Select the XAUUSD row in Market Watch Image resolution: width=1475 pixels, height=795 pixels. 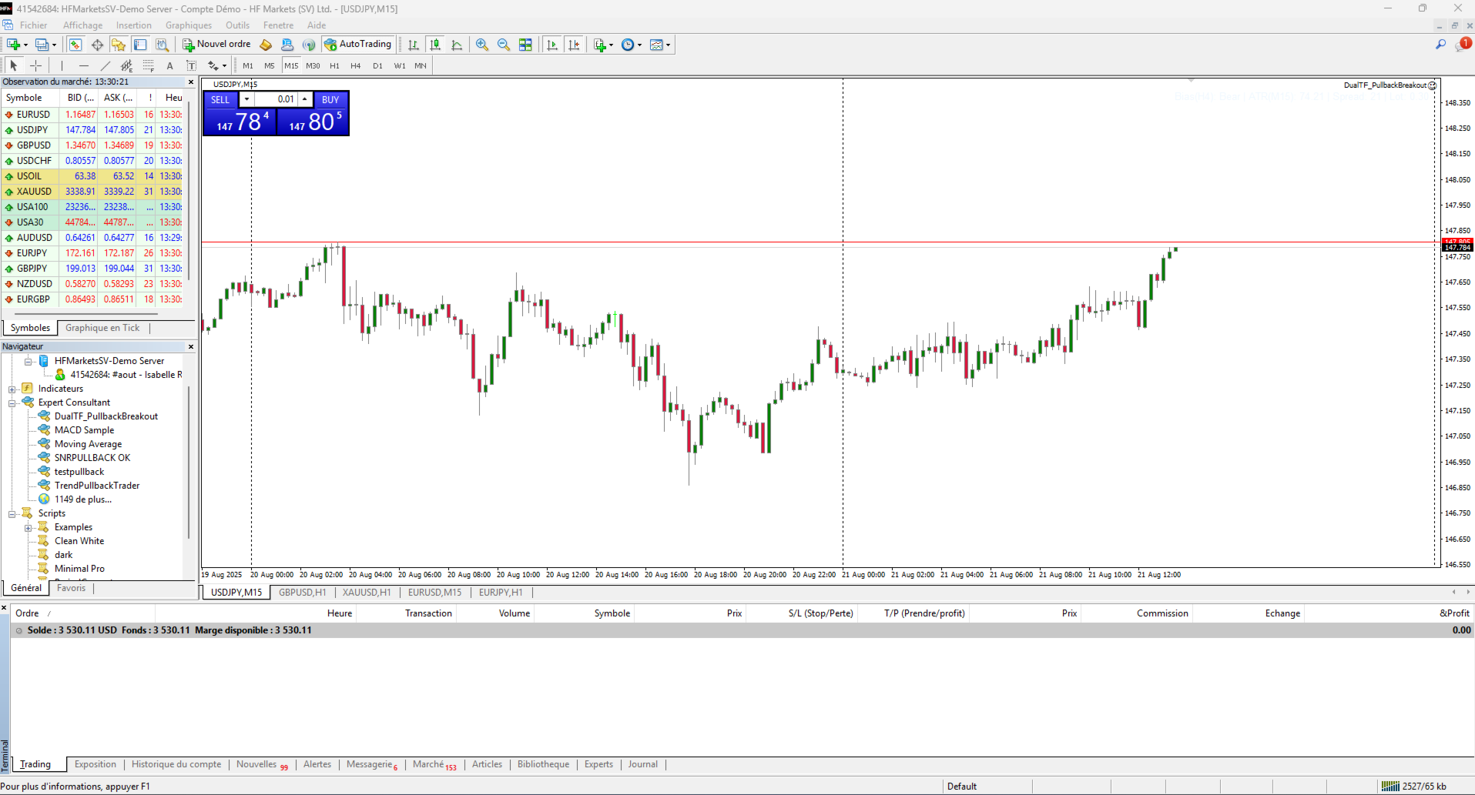93,192
